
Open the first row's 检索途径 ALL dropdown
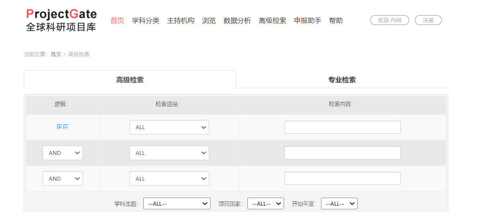(169, 127)
